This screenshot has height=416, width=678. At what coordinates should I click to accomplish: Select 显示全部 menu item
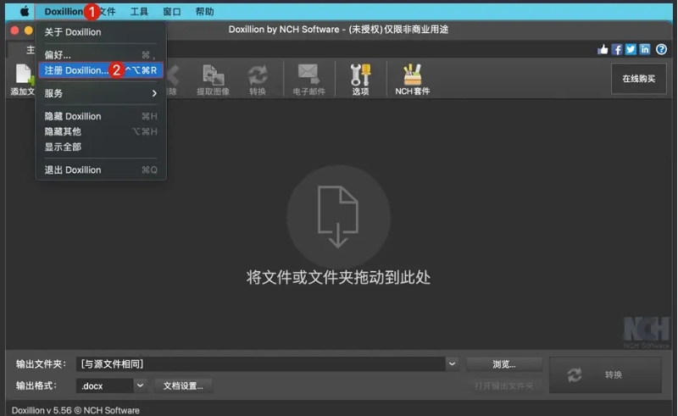[101, 147]
